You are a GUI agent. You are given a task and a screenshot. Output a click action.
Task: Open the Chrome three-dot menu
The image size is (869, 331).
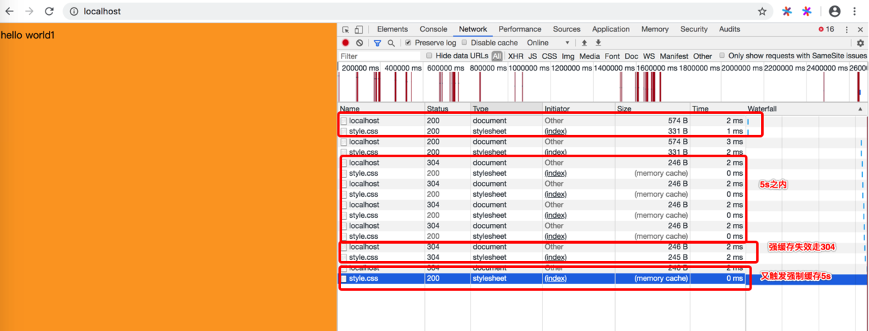coord(855,12)
